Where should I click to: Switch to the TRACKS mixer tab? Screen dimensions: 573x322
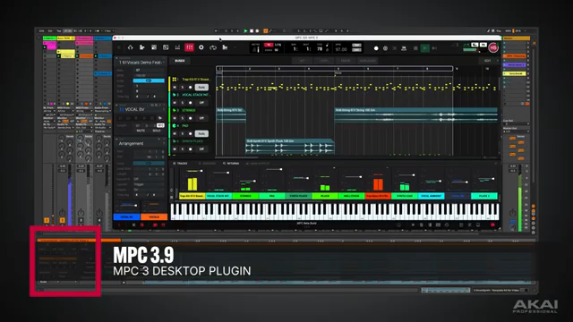point(181,163)
